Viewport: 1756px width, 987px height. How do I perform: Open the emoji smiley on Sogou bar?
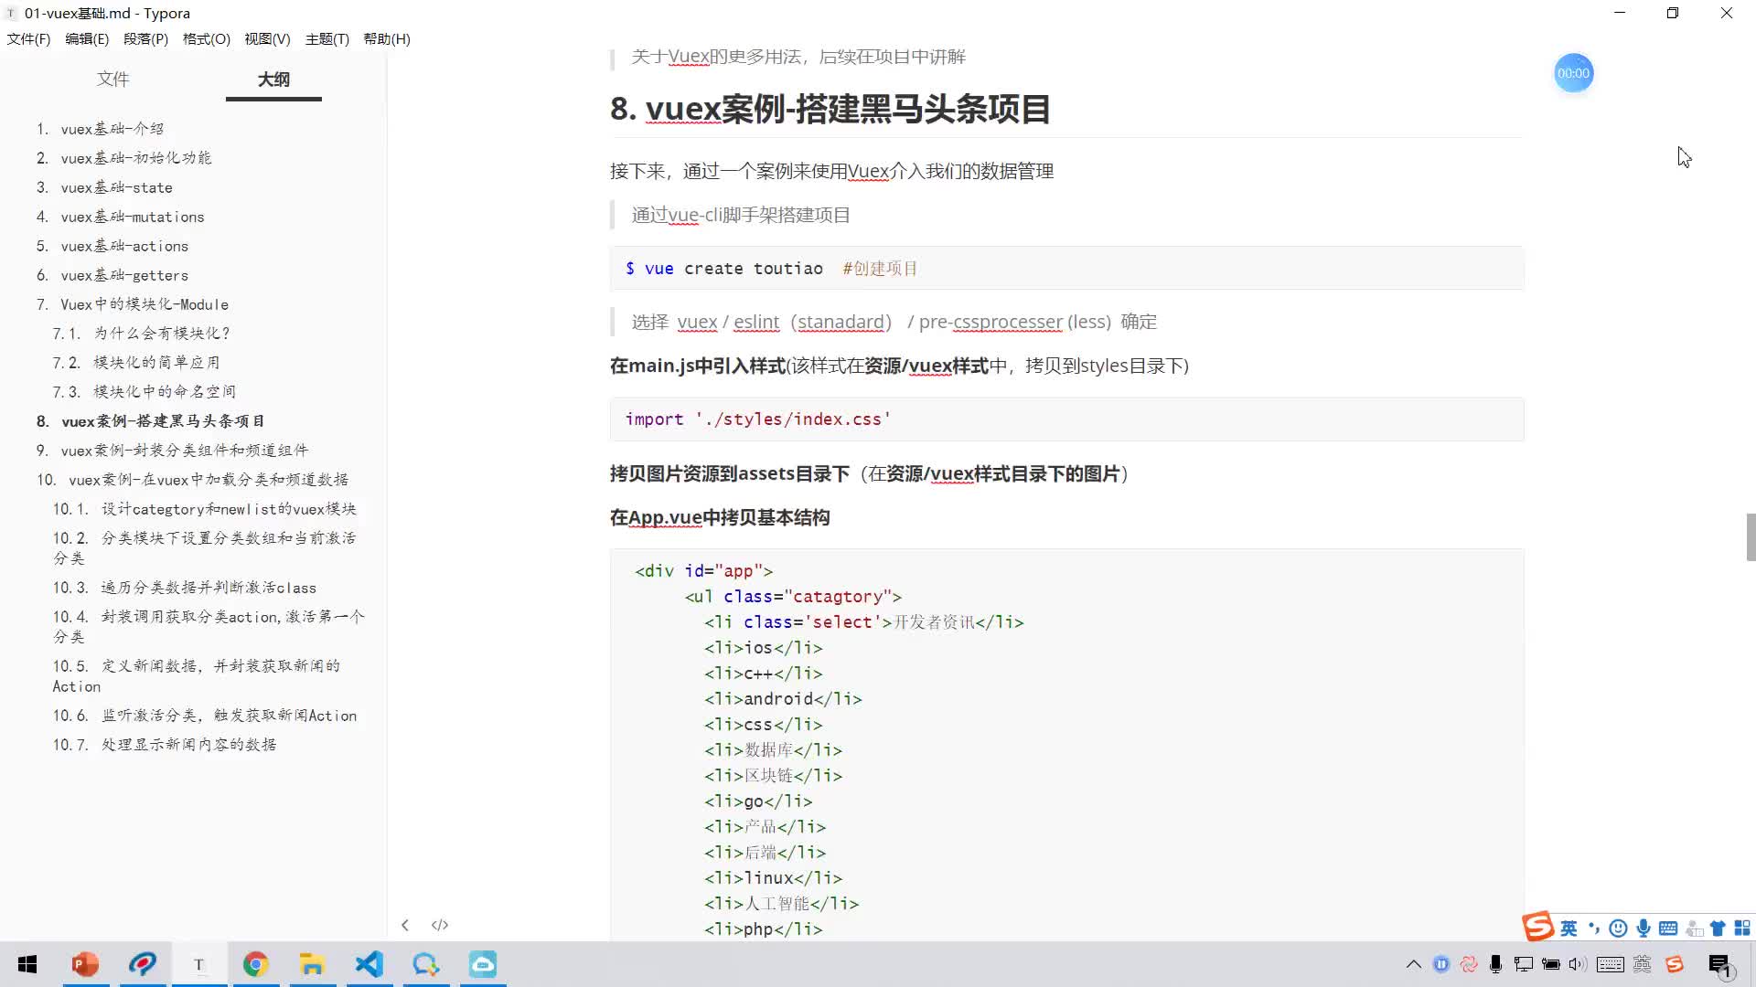(x=1618, y=929)
